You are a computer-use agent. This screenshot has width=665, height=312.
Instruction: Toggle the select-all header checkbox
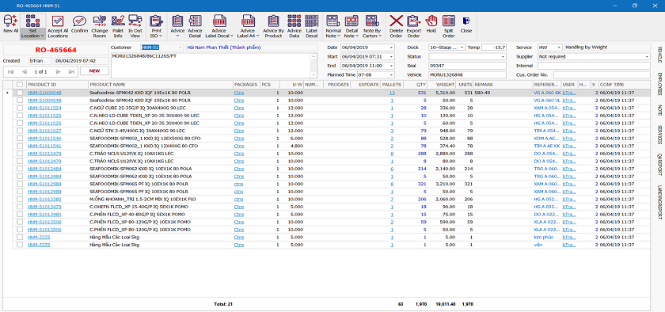(20, 85)
